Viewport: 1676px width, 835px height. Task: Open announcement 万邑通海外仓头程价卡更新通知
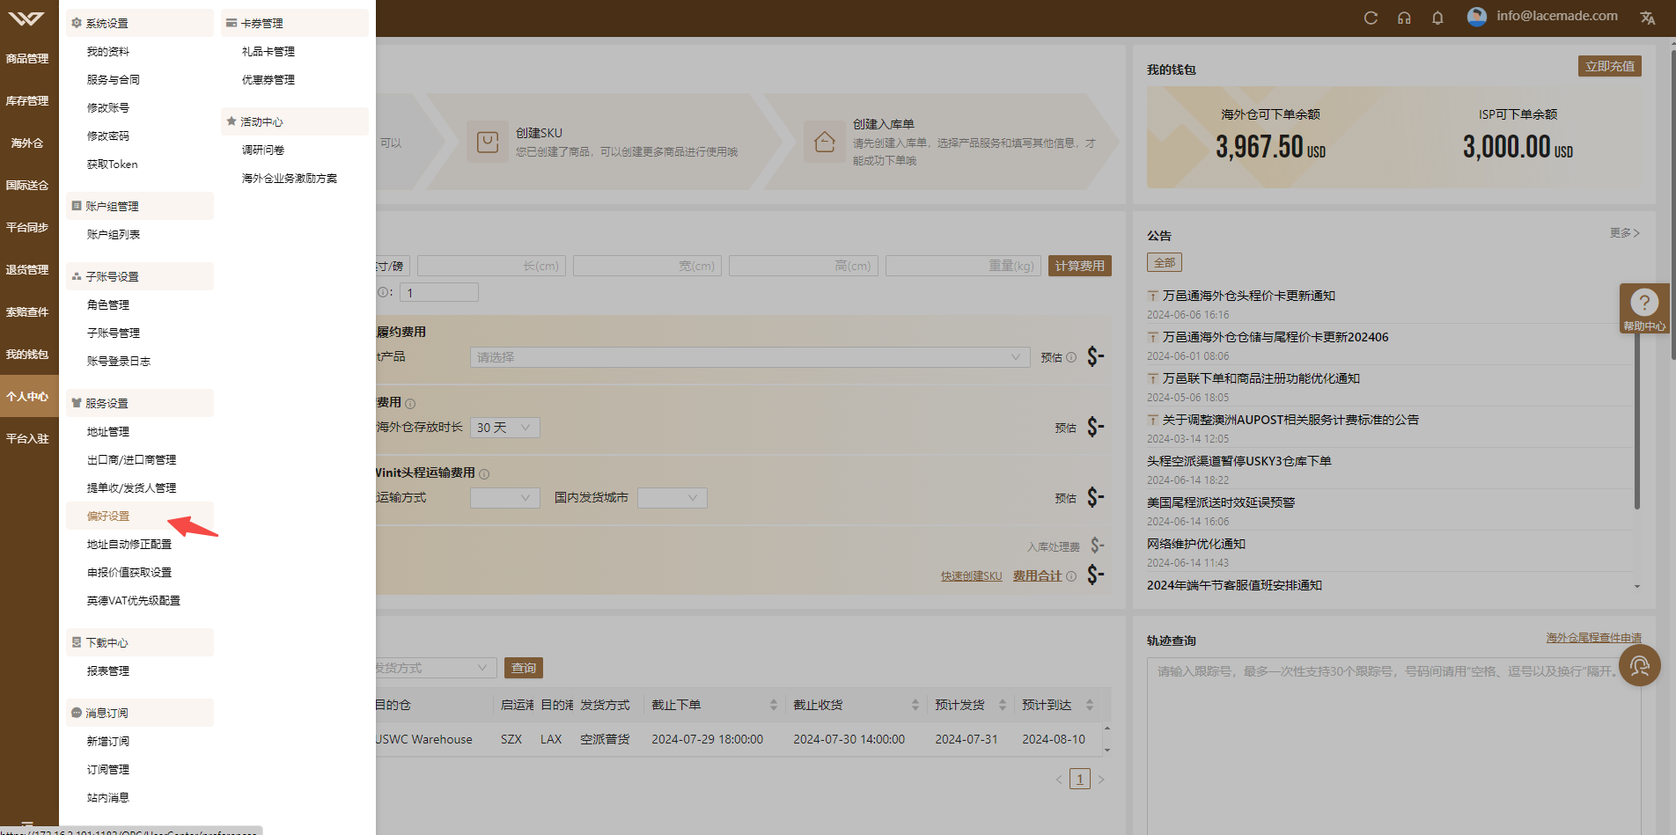tap(1249, 297)
